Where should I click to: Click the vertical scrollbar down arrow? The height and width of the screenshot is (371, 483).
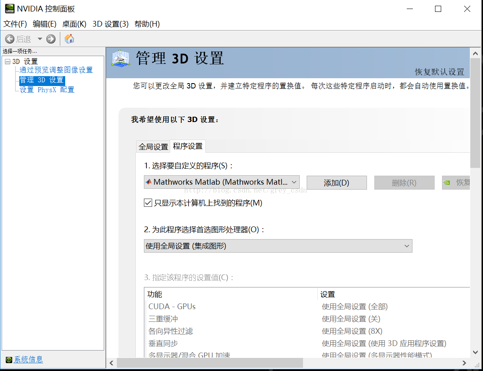pyautogui.click(x=475, y=352)
